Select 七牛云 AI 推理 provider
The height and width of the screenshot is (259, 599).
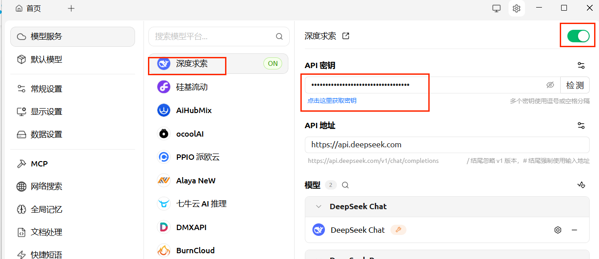pos(218,204)
